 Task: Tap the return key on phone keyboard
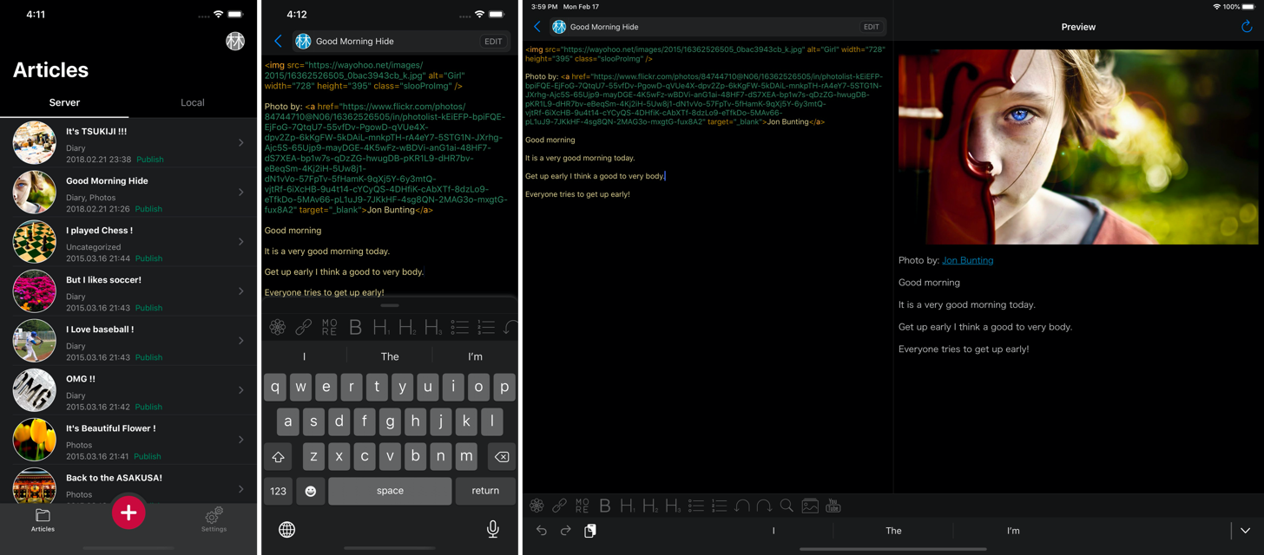pyautogui.click(x=485, y=491)
